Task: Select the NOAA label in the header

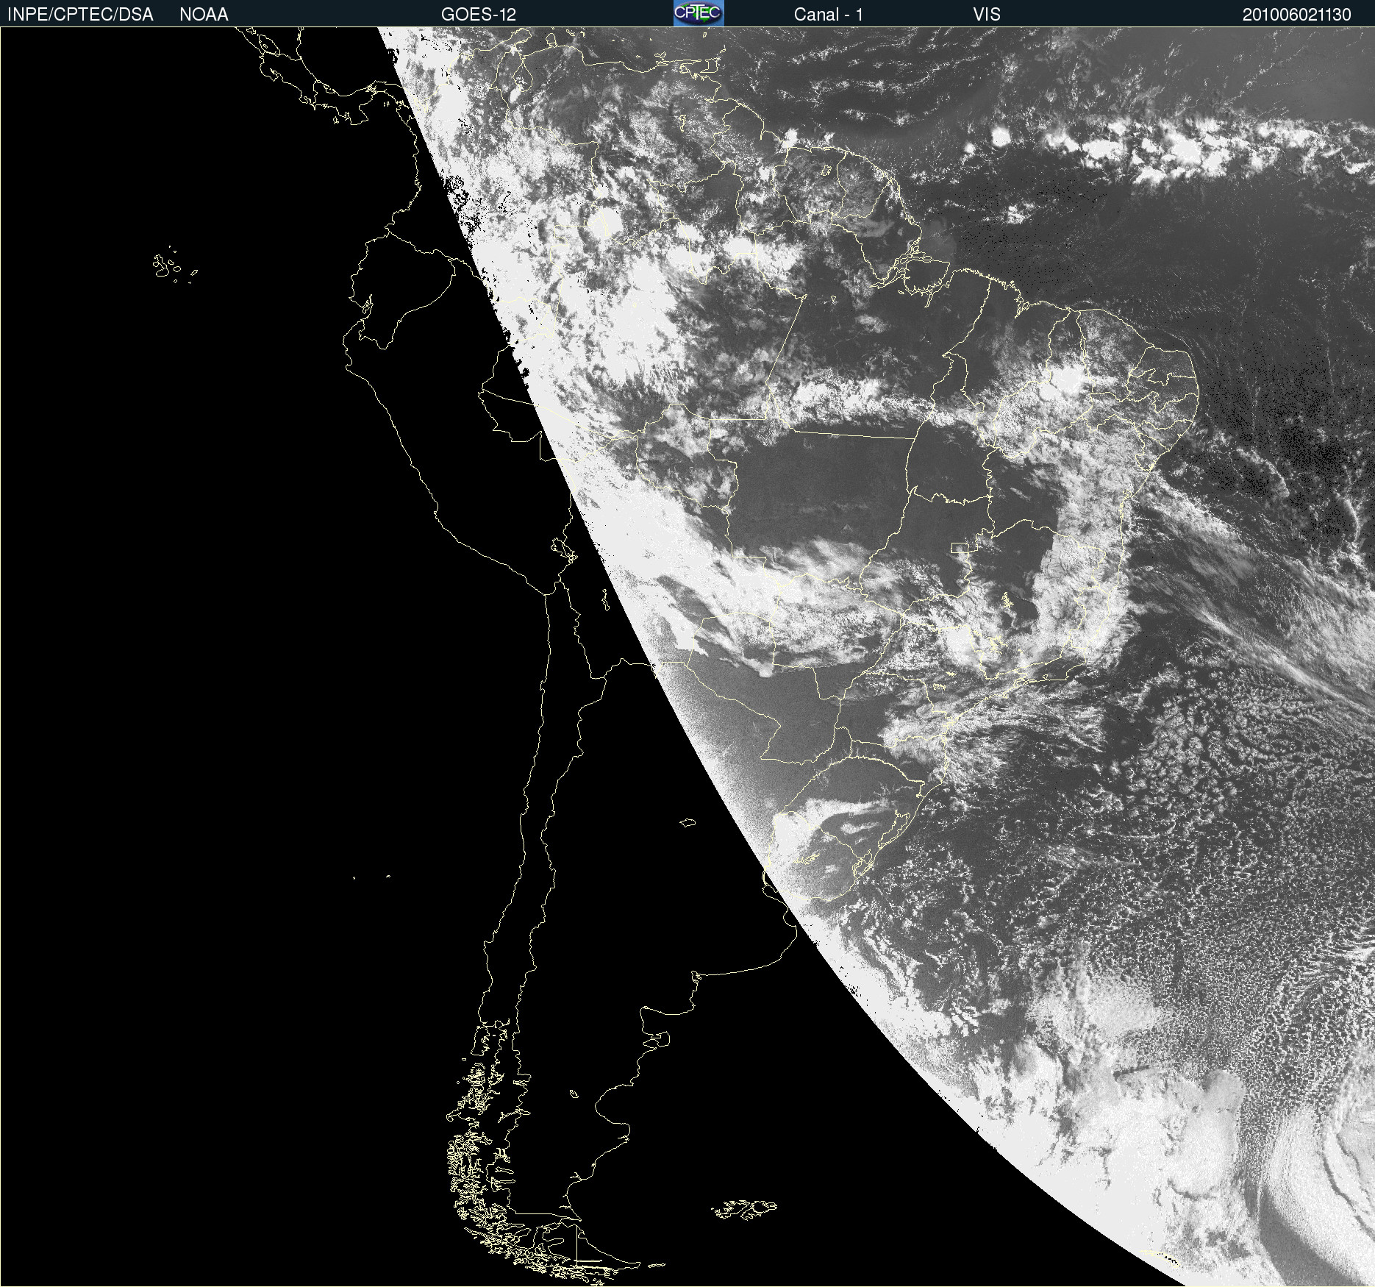Action: (x=204, y=15)
